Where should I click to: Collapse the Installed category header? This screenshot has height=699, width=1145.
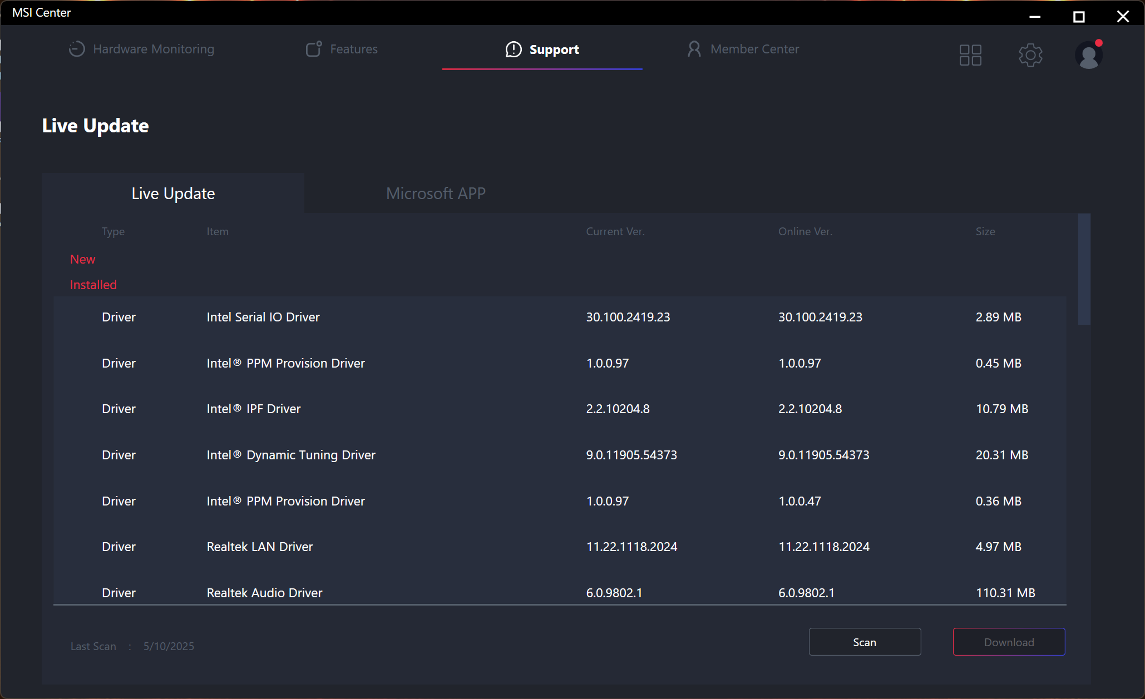tap(93, 285)
